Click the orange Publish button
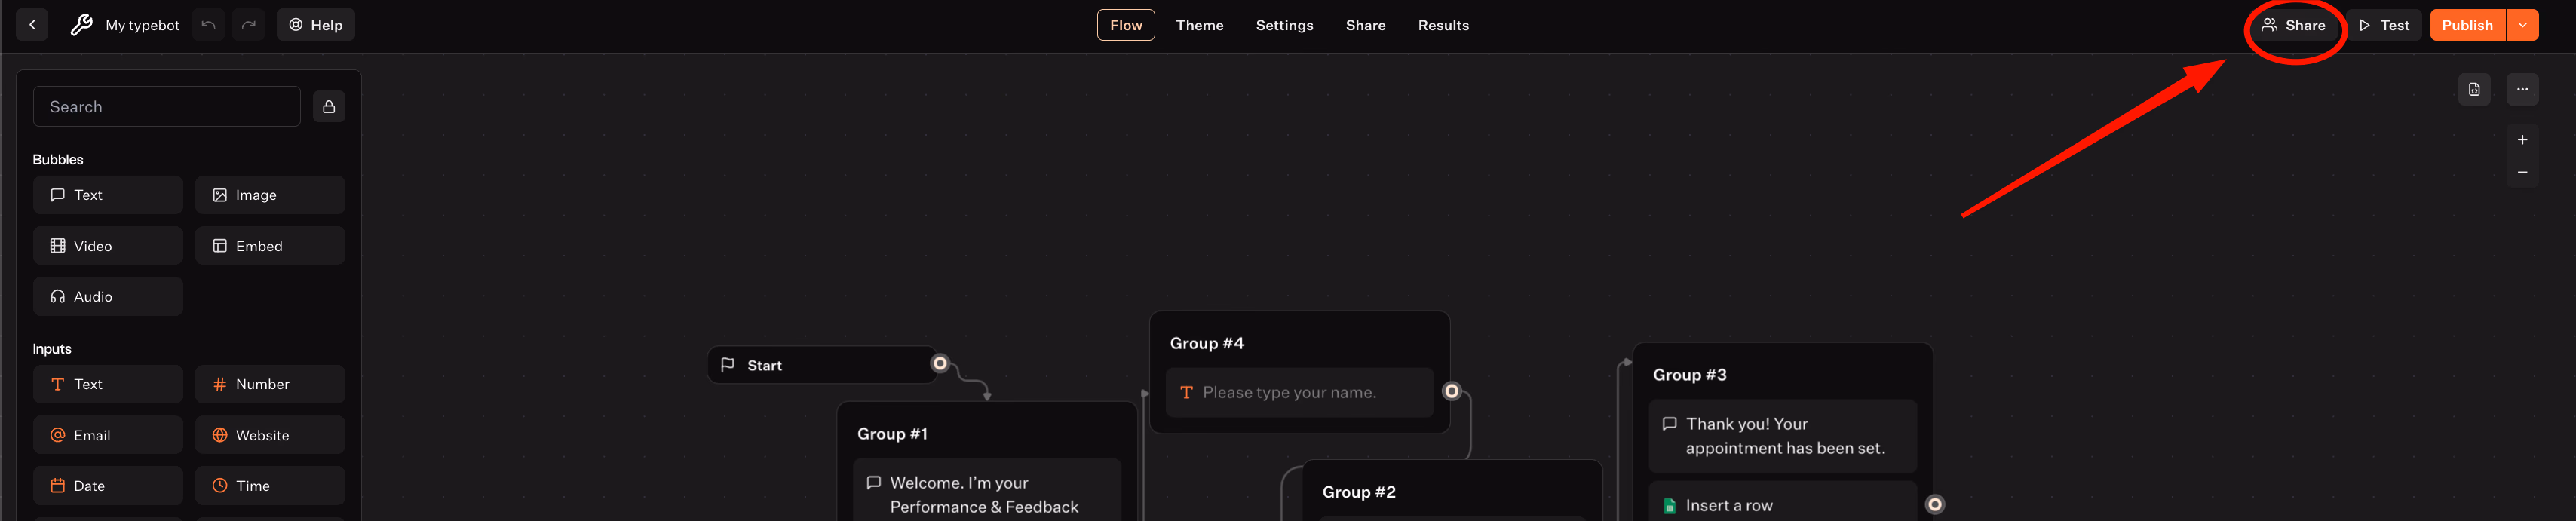Image resolution: width=2576 pixels, height=521 pixels. pos(2467,25)
